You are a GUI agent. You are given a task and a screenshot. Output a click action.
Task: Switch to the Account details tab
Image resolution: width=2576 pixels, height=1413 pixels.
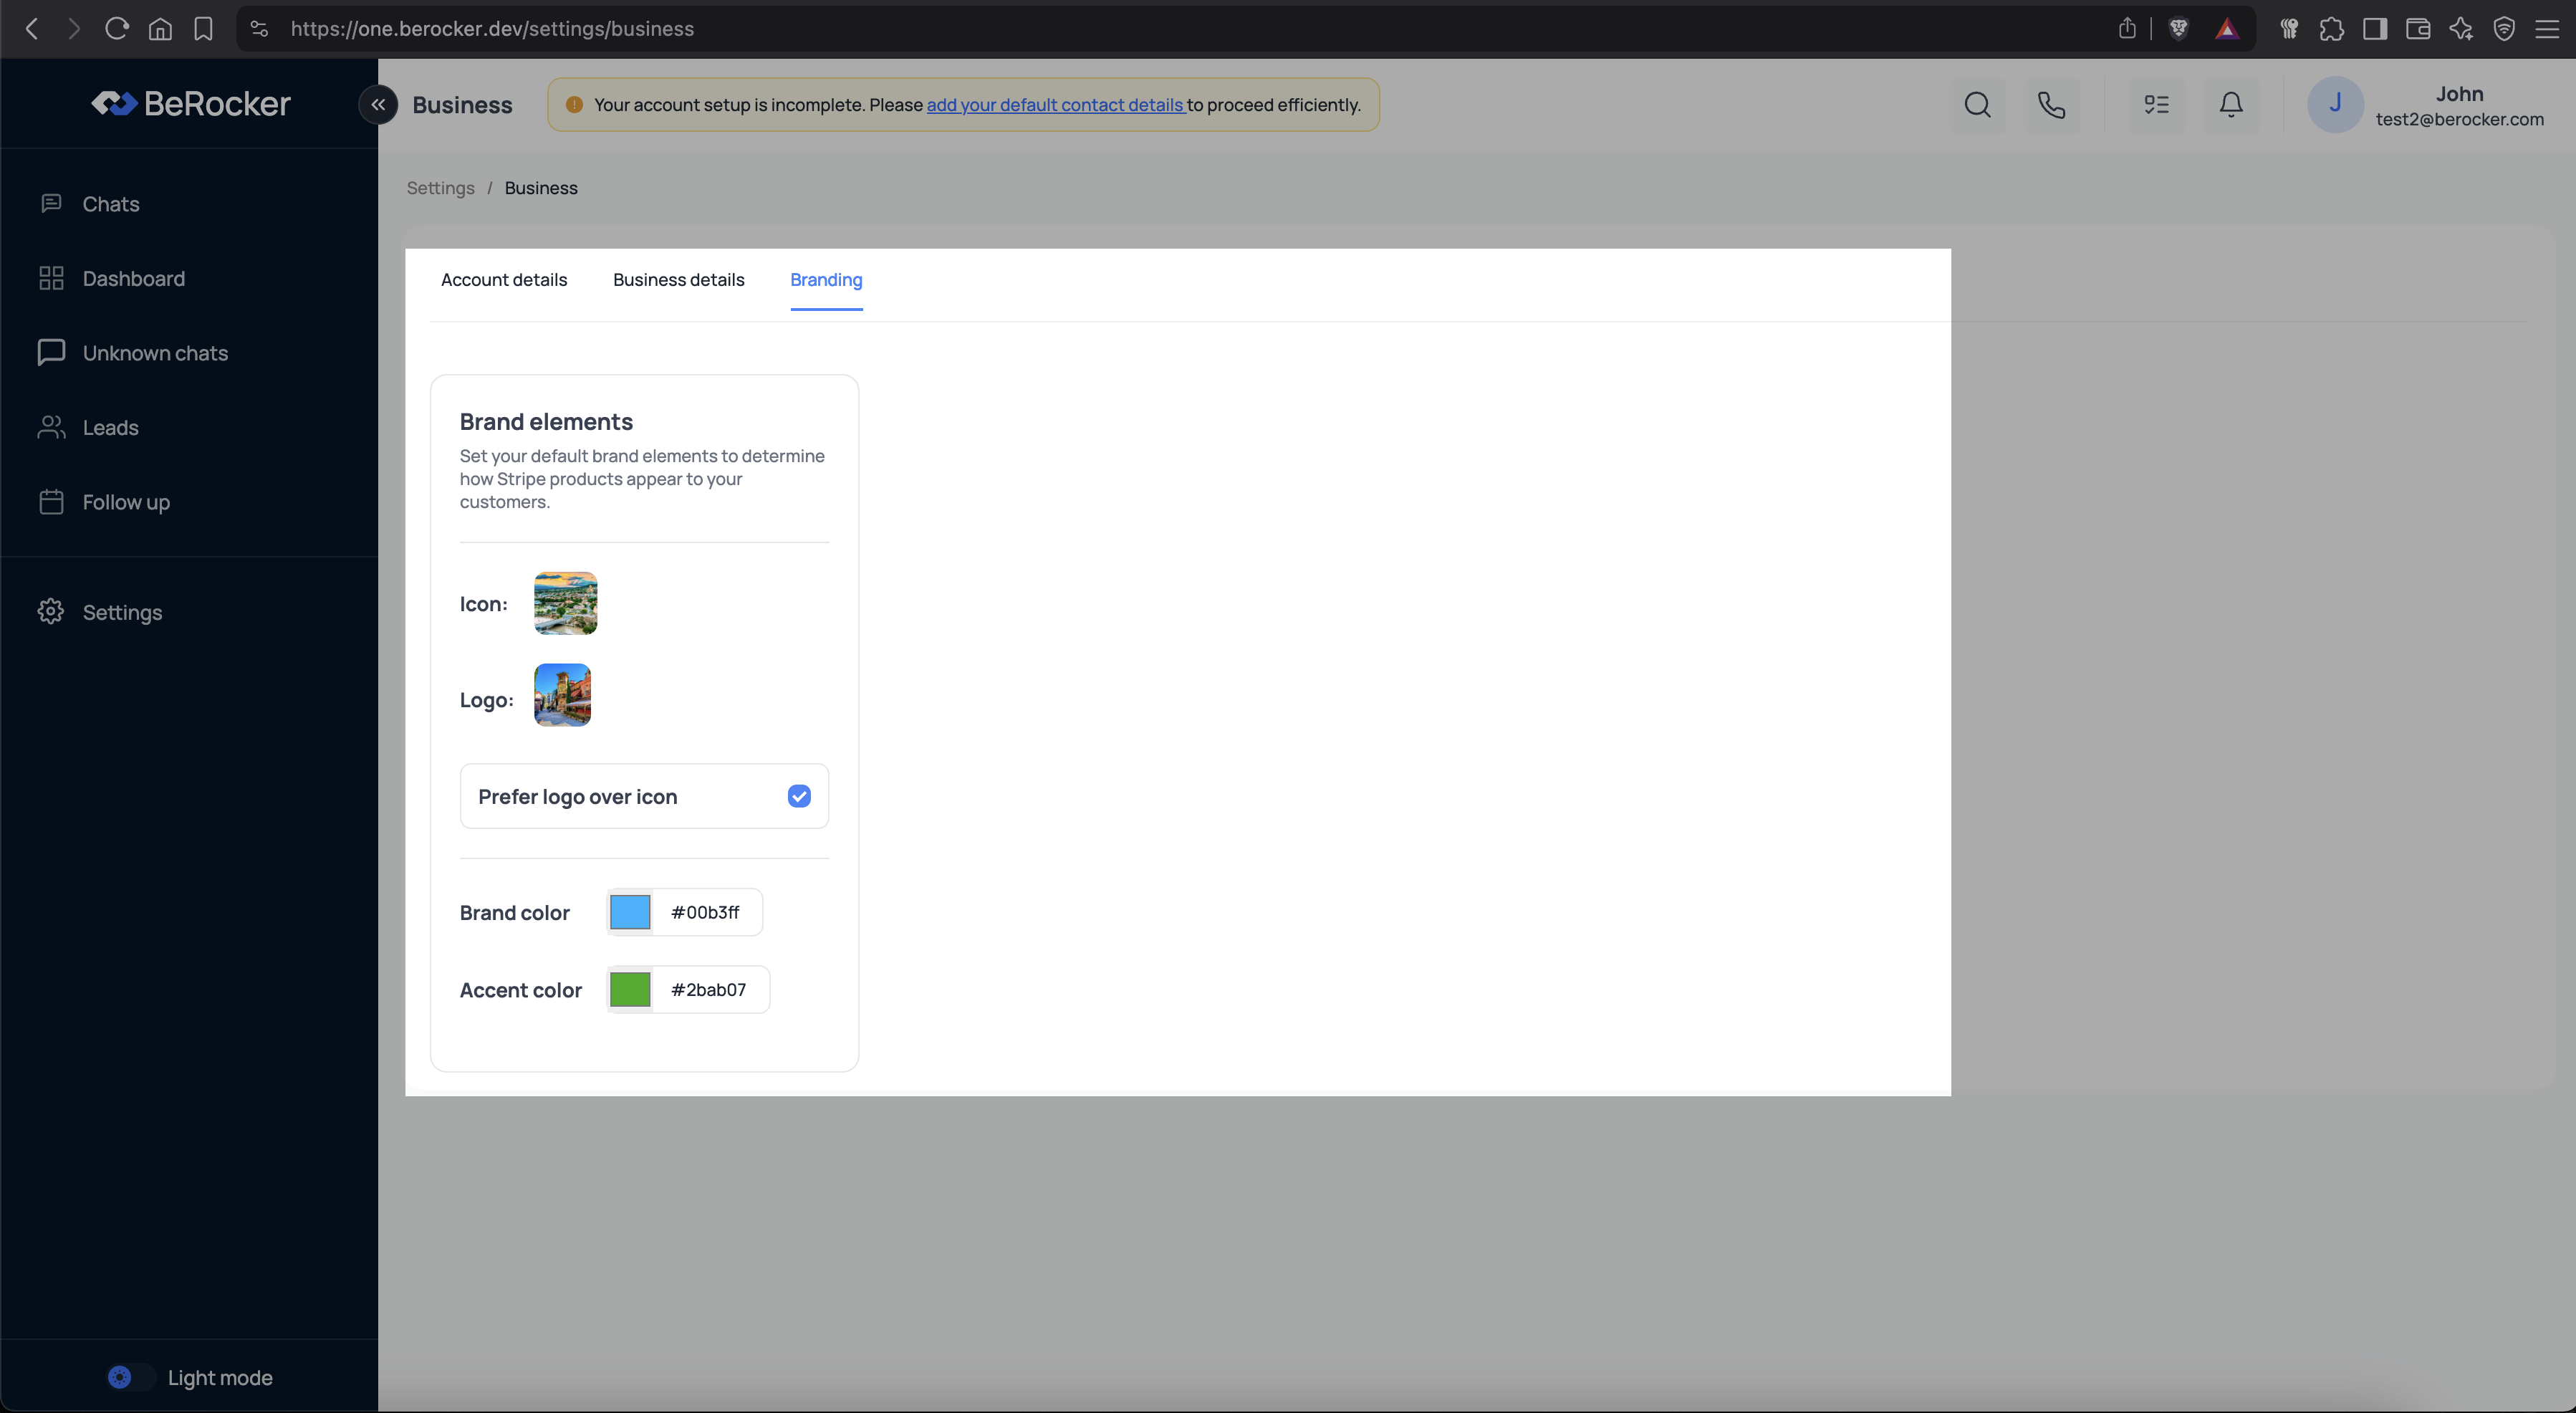(x=504, y=280)
